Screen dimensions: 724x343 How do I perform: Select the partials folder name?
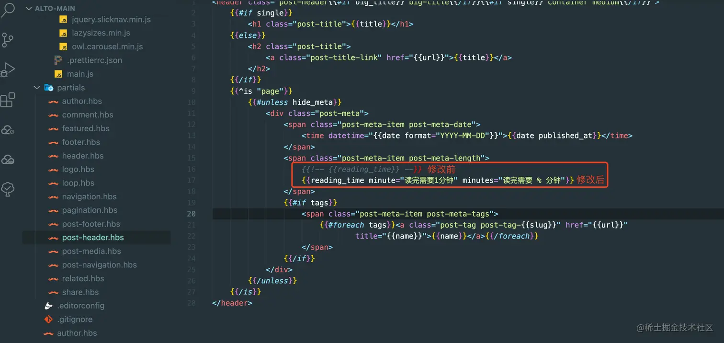71,88
